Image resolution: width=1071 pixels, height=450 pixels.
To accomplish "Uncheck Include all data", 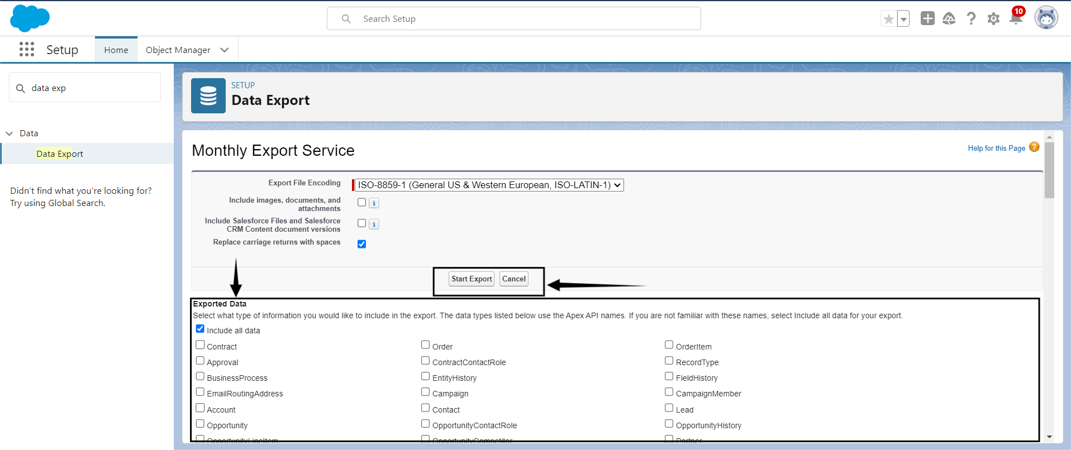I will pyautogui.click(x=200, y=329).
